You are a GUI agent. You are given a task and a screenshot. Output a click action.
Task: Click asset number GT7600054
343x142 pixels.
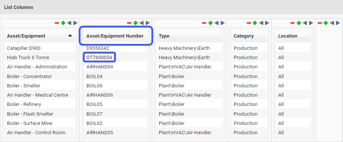click(99, 58)
